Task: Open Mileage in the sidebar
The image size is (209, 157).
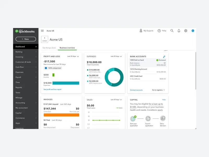Action: [x=26, y=98]
